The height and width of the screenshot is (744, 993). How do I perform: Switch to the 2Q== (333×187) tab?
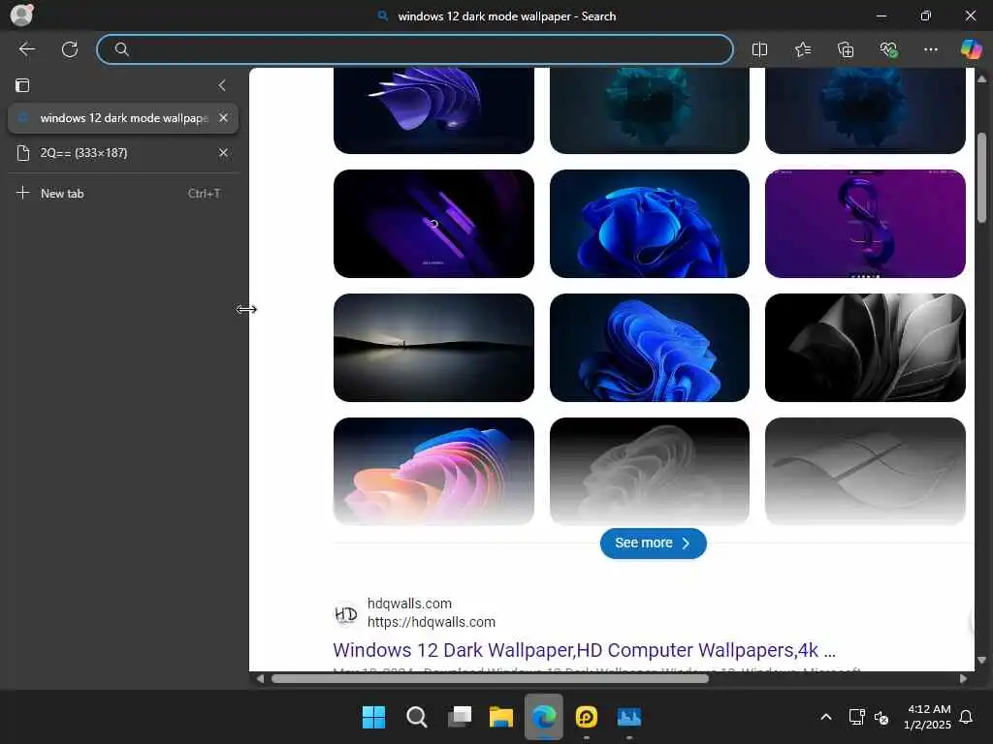(123, 153)
